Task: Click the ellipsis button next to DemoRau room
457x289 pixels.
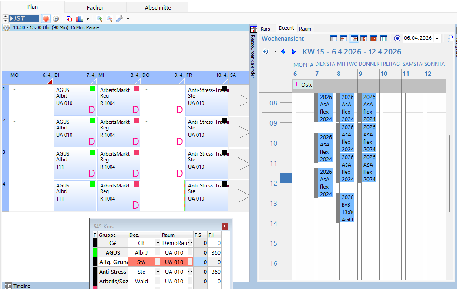Action: pos(190,243)
